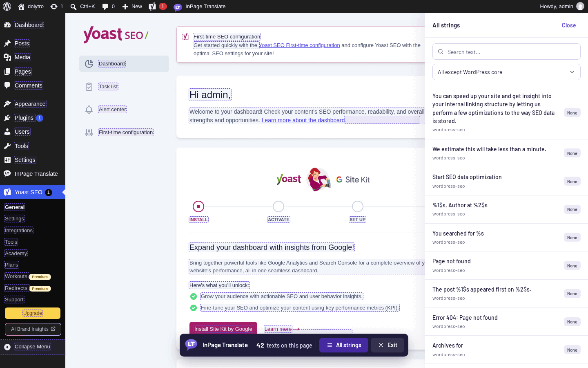
Task: Open Yoast SEO menu in sidebar
Action: [33, 192]
